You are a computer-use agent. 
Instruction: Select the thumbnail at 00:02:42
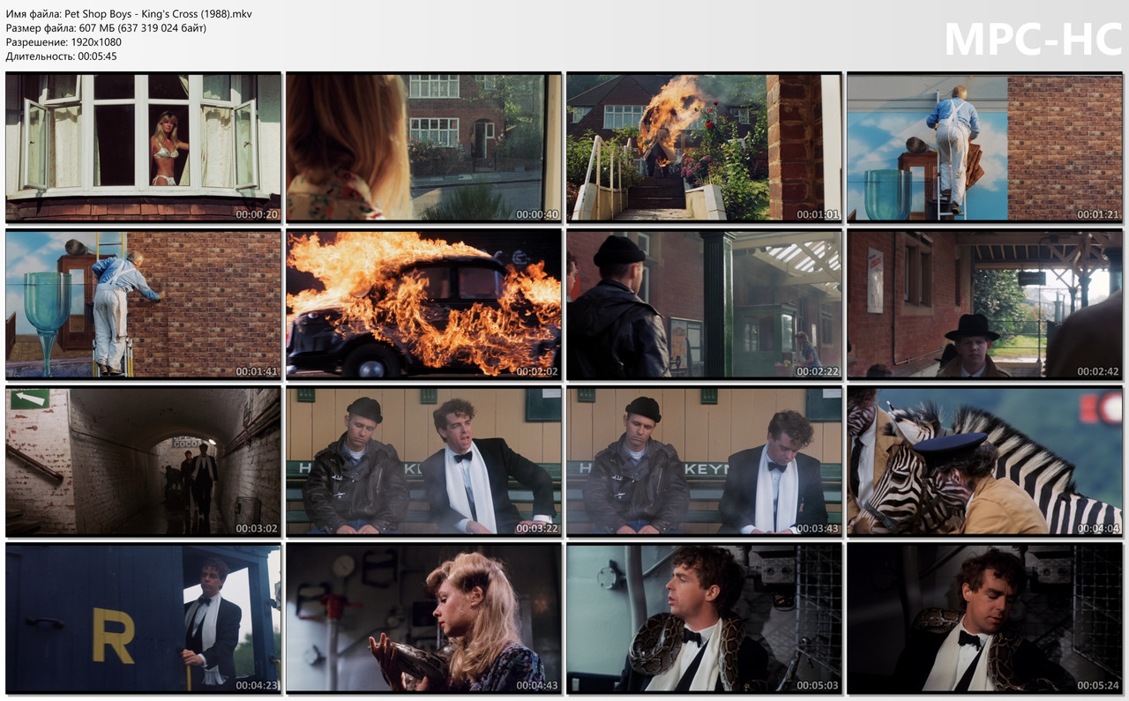click(984, 304)
